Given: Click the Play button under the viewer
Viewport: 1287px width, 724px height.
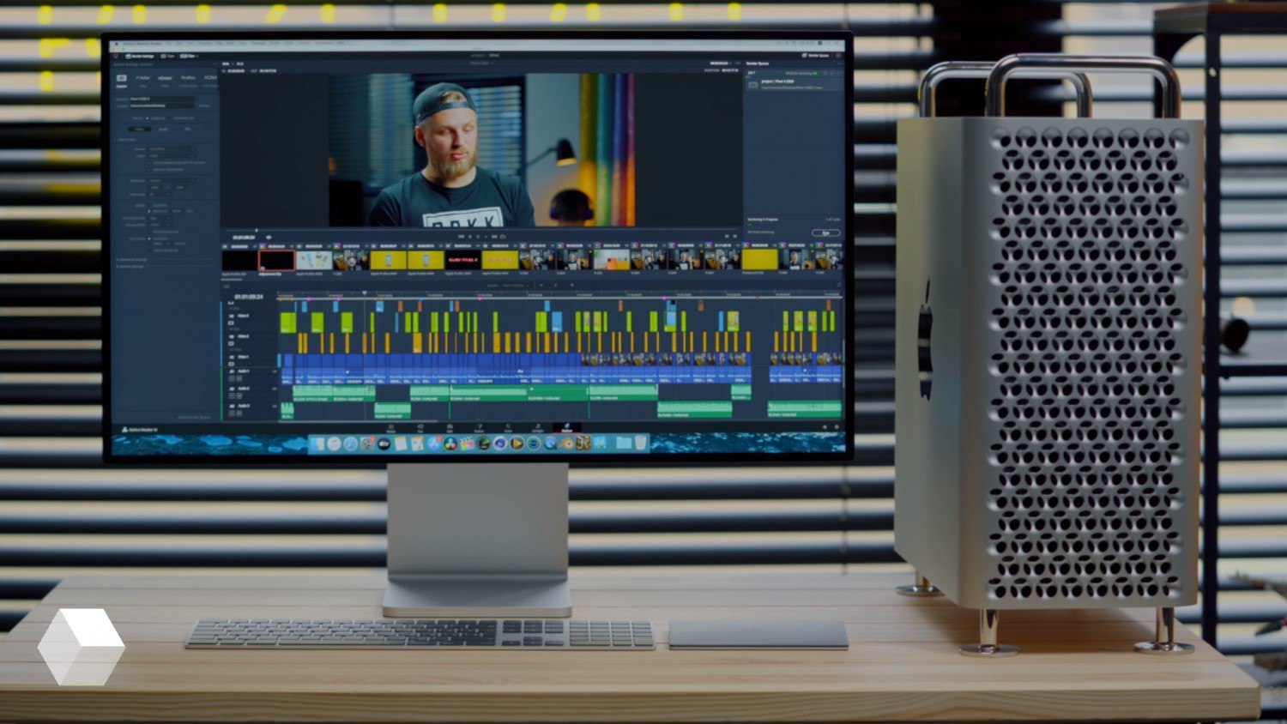Looking at the screenshot, I should pos(485,236).
